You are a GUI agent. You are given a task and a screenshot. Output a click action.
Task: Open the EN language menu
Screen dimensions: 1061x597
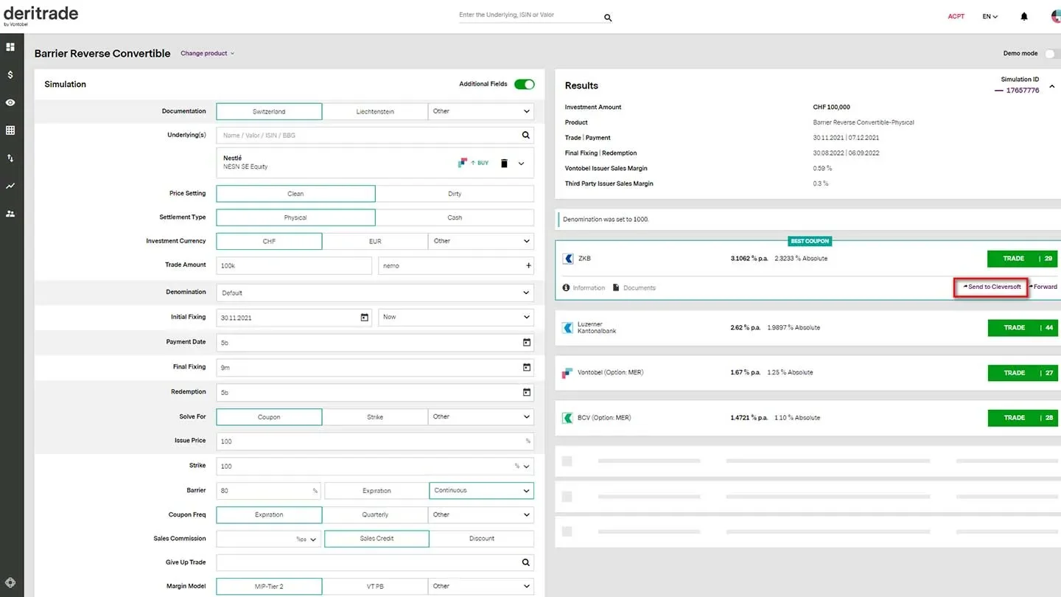(990, 16)
